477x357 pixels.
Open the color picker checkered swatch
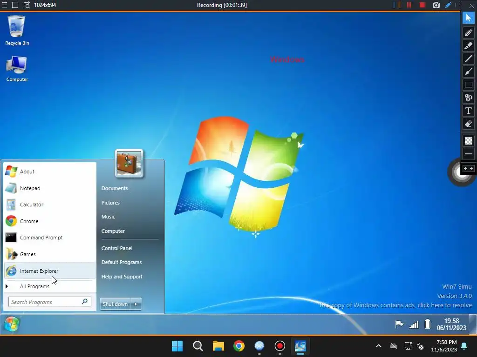coord(469,141)
